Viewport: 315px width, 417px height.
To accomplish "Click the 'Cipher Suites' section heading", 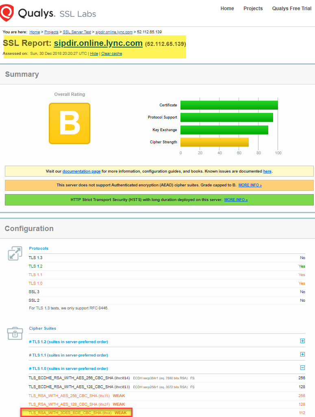I will (43, 328).
